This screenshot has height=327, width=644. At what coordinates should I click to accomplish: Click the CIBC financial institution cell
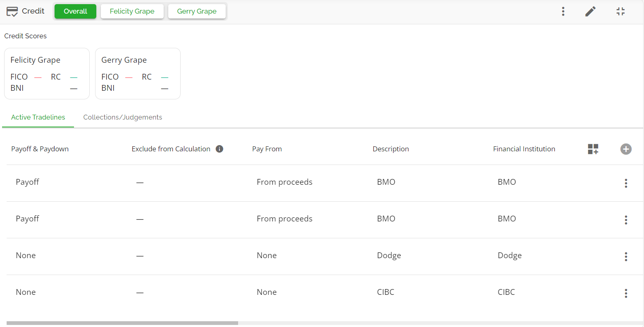coord(506,292)
